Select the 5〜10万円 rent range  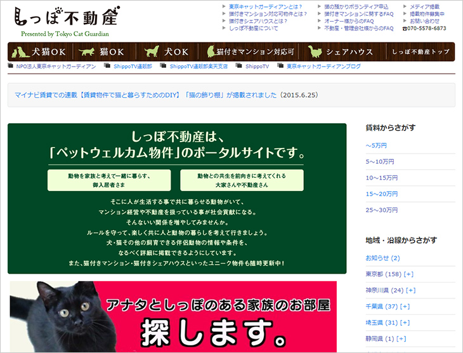(x=380, y=162)
